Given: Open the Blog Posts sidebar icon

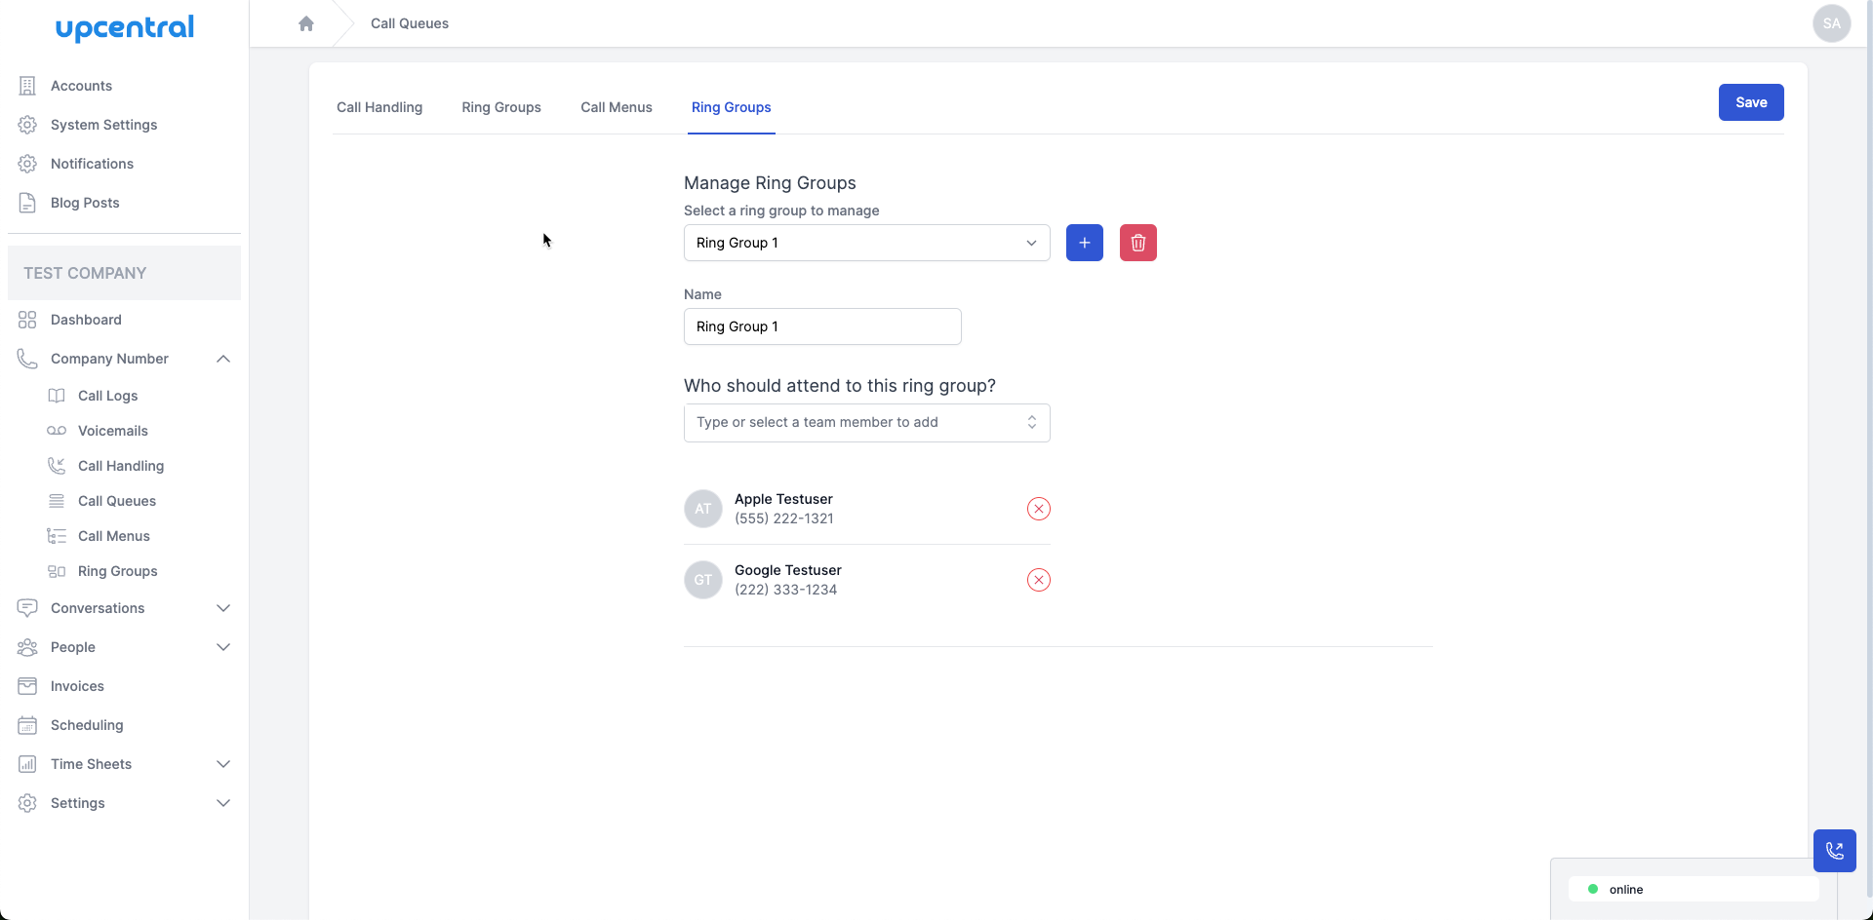Looking at the screenshot, I should [26, 203].
